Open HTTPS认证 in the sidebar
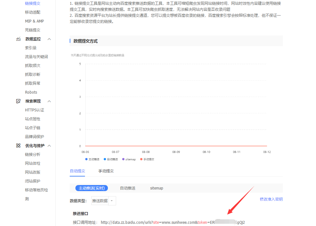The width and height of the screenshot is (316, 226). click(34, 110)
